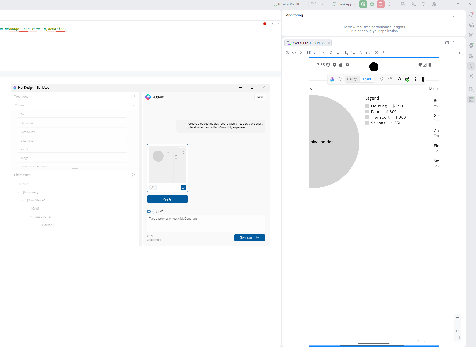Click the stop button in top toolbar

tap(381, 4)
